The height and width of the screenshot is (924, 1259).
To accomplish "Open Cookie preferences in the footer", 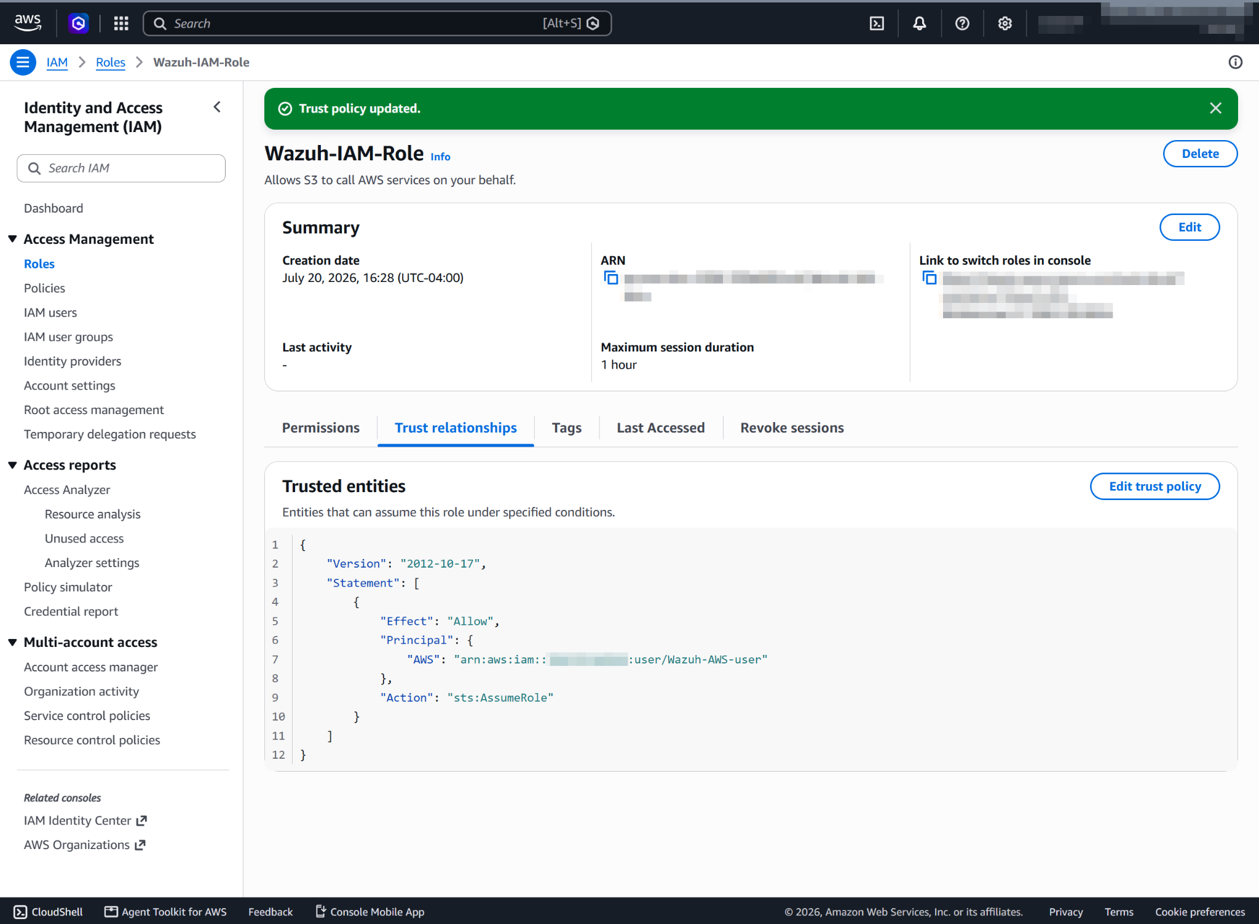I will 1200,912.
